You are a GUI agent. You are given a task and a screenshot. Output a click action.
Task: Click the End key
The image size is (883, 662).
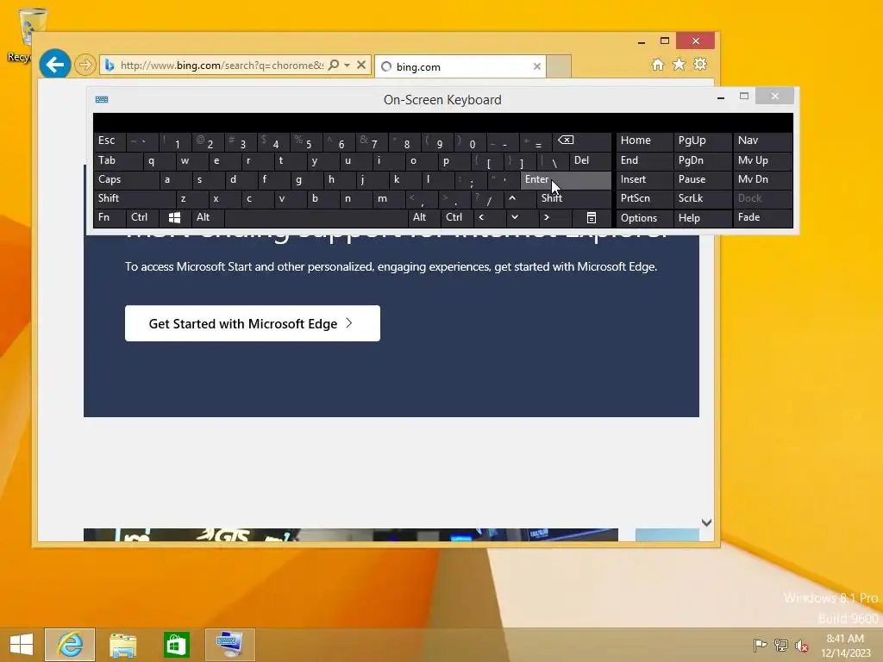[644, 160]
